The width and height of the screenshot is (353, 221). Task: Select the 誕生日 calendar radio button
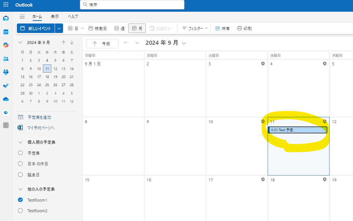tap(20, 175)
